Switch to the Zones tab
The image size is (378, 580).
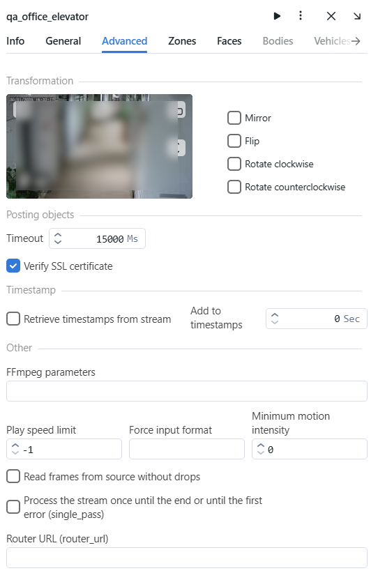point(182,41)
